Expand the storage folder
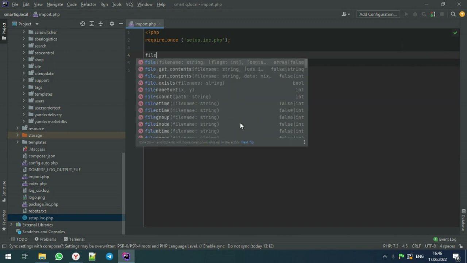 (18, 135)
